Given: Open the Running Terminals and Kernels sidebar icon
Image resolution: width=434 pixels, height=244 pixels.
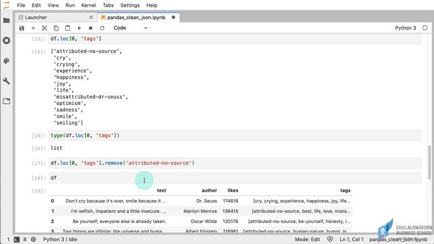Looking at the screenshot, I should (x=6, y=41).
